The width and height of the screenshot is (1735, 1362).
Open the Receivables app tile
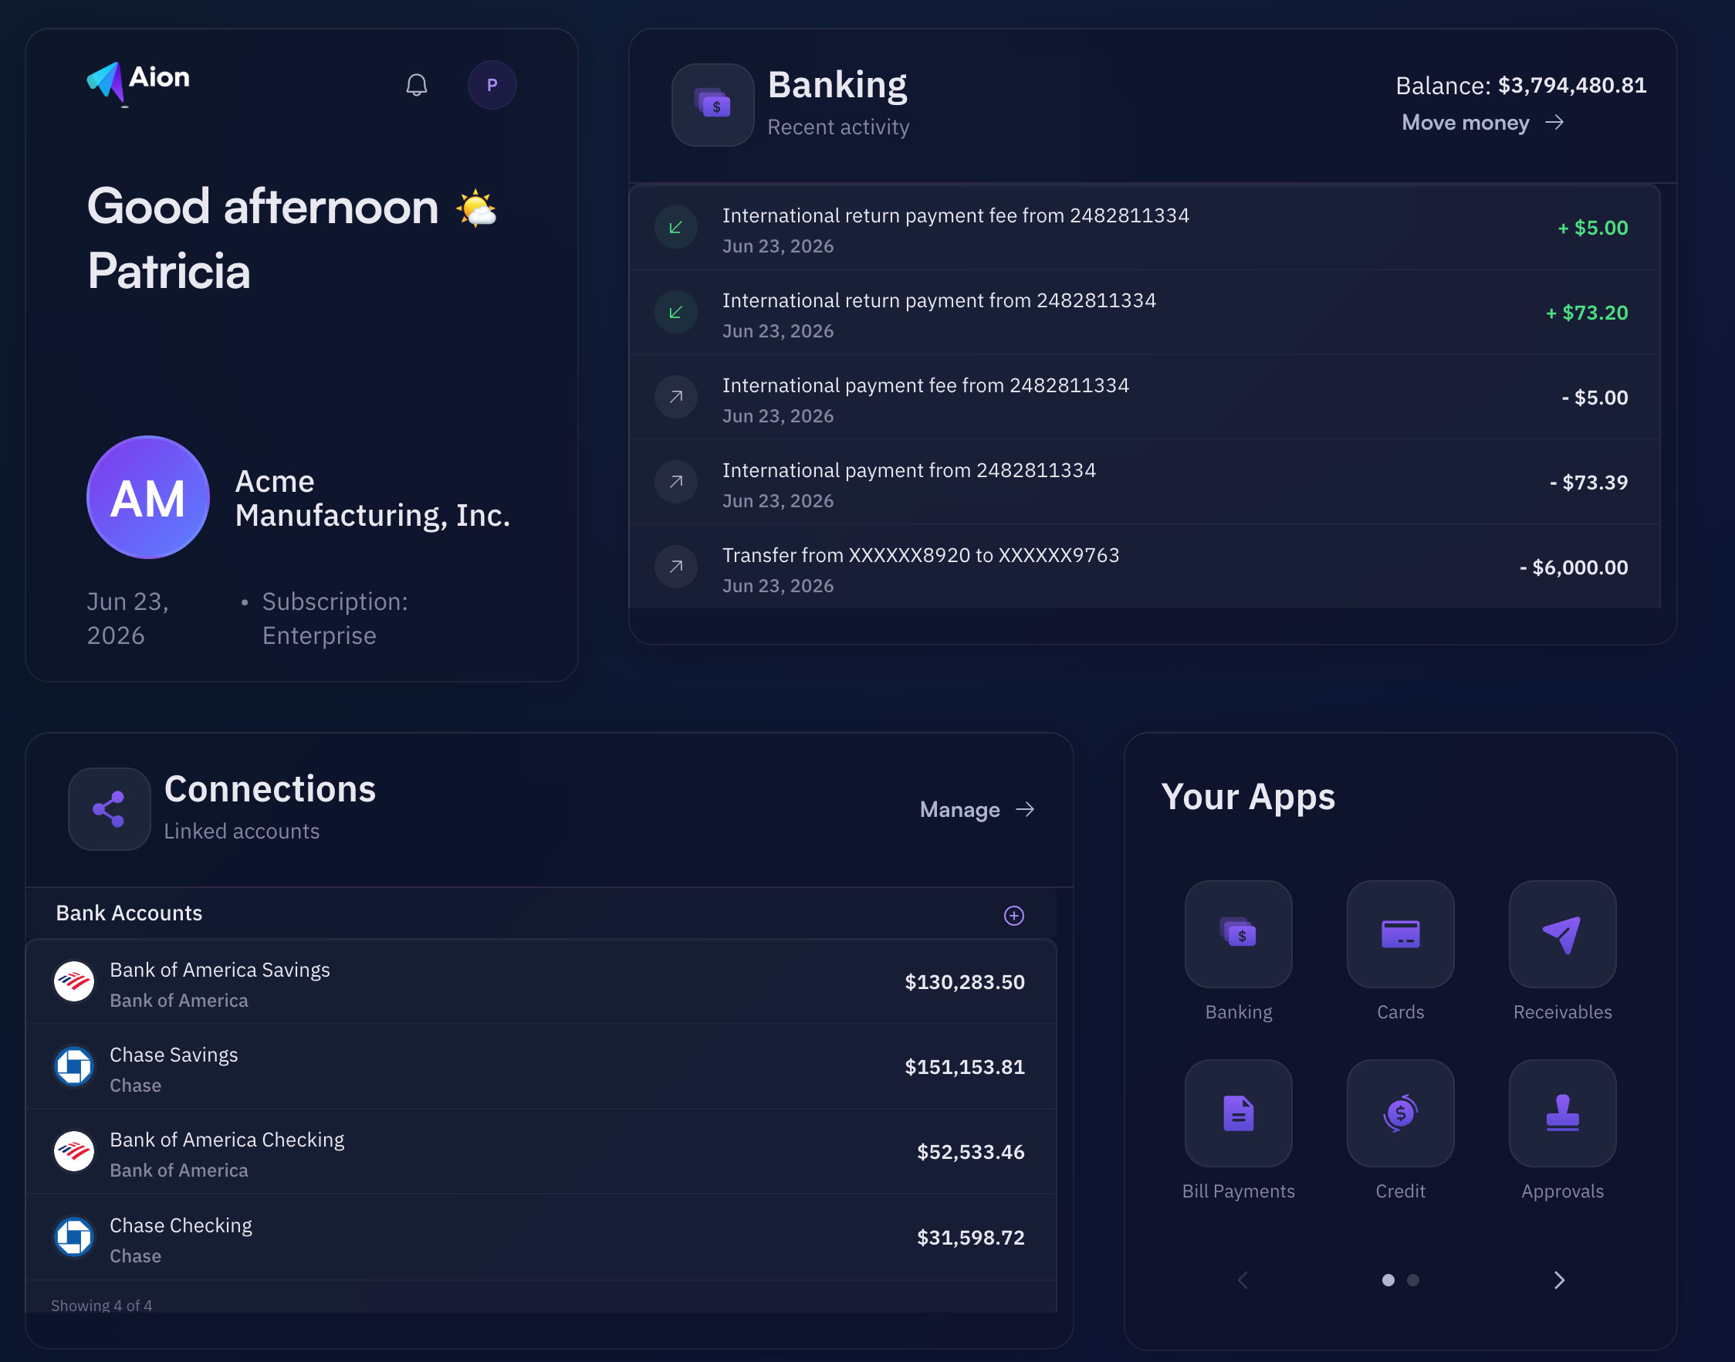tap(1562, 933)
